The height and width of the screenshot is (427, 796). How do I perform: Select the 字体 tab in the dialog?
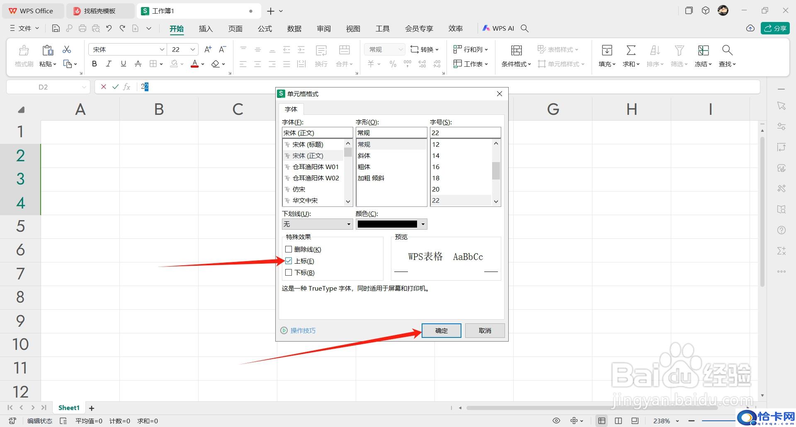[291, 109]
